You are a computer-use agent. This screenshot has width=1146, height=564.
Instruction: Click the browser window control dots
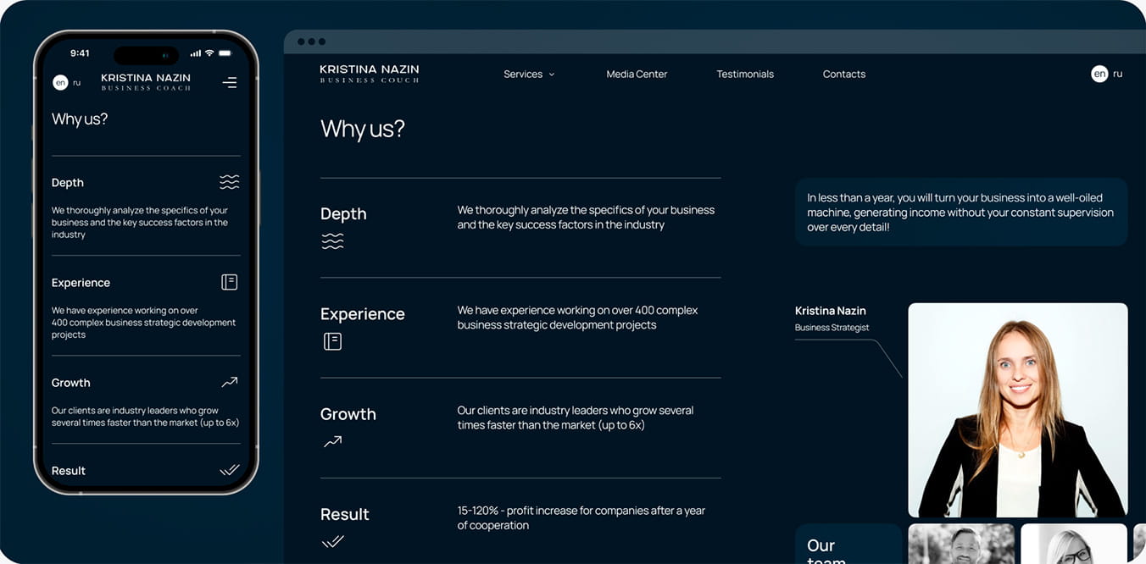pos(311,41)
